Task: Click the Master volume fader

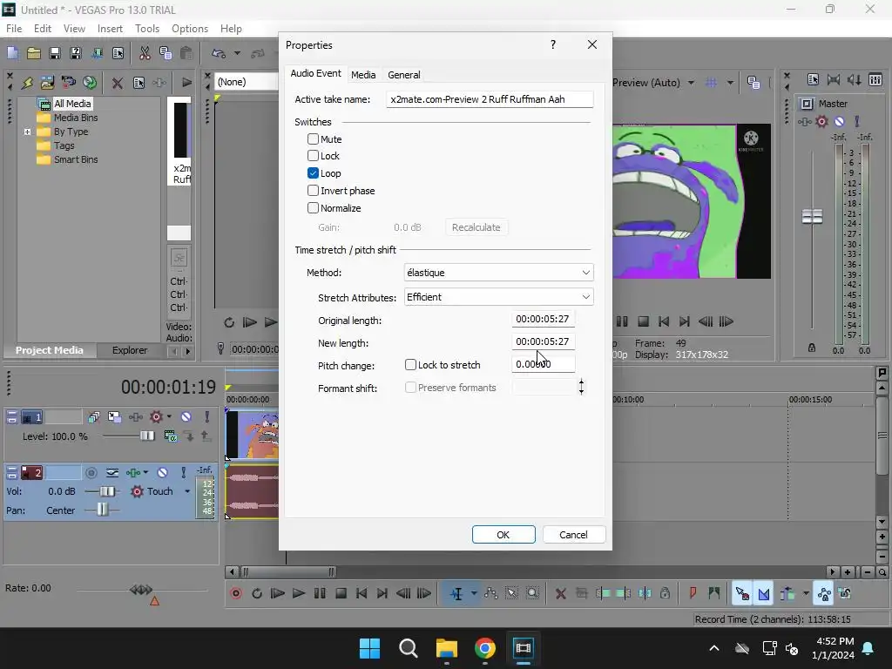Action: tap(812, 217)
